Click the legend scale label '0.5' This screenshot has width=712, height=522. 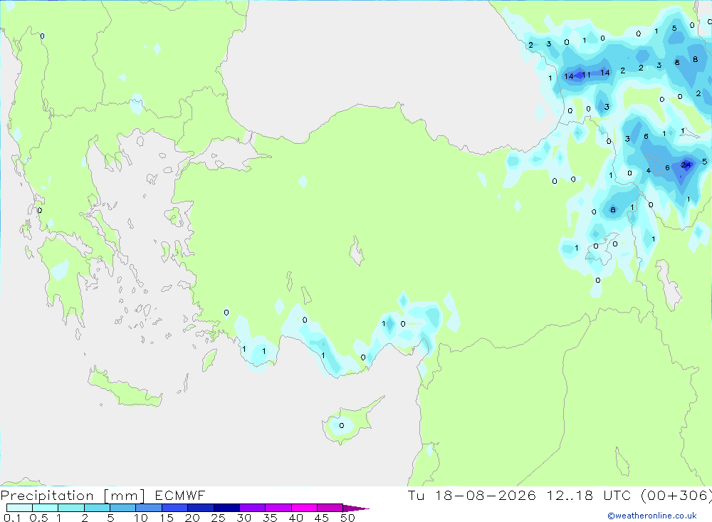click(x=38, y=518)
